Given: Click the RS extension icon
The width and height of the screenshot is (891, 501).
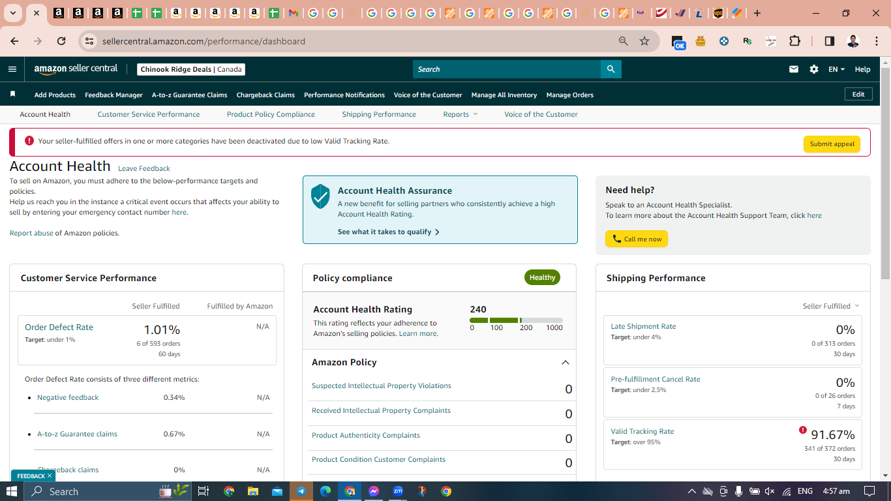Looking at the screenshot, I should (x=748, y=41).
